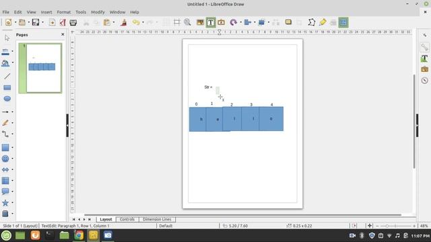Select the Flowchart shapes tool
This screenshot has width=431, height=242.
point(5,181)
